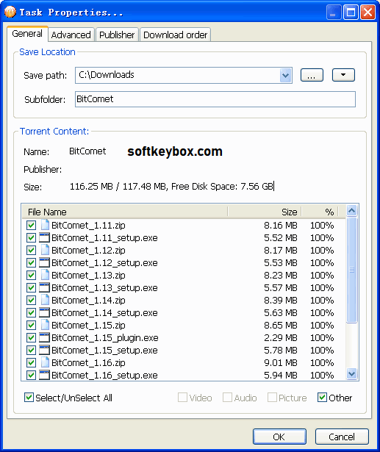The height and width of the screenshot is (452, 380).
Task: Select the BitComet_1.15_plugin.exe file name
Action: point(105,337)
